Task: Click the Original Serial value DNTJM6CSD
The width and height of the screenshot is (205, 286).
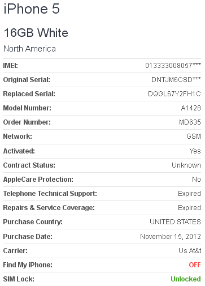Action: [176, 80]
